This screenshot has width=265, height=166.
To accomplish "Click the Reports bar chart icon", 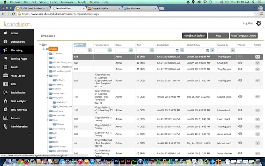I will [x=5, y=118].
